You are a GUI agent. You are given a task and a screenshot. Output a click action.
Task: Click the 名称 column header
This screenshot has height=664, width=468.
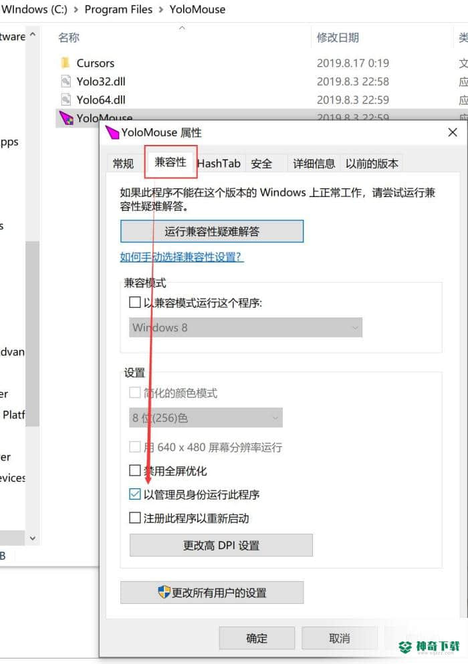69,37
